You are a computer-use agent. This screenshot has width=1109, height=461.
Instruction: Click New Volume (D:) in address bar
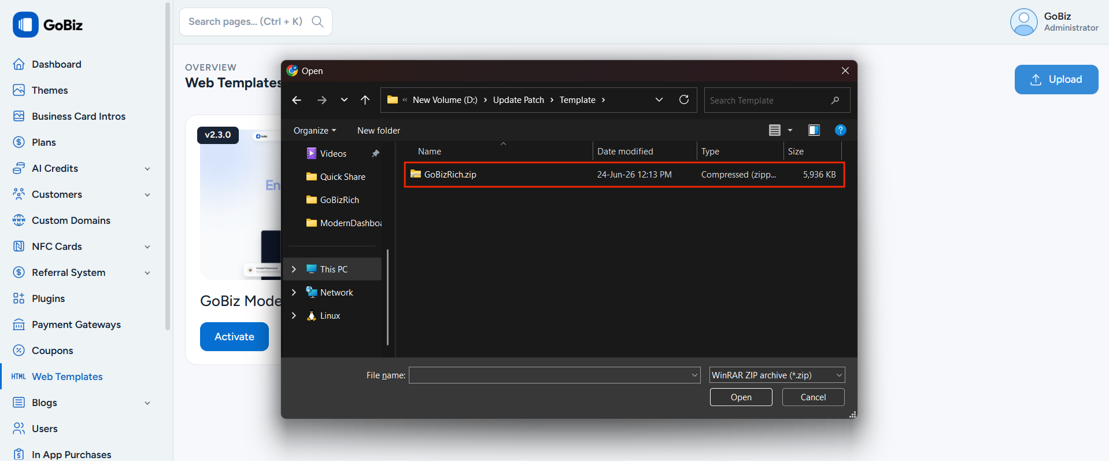pos(445,100)
